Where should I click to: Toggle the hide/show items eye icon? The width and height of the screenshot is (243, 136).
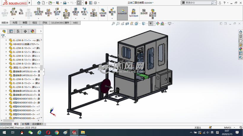(x=151, y=24)
